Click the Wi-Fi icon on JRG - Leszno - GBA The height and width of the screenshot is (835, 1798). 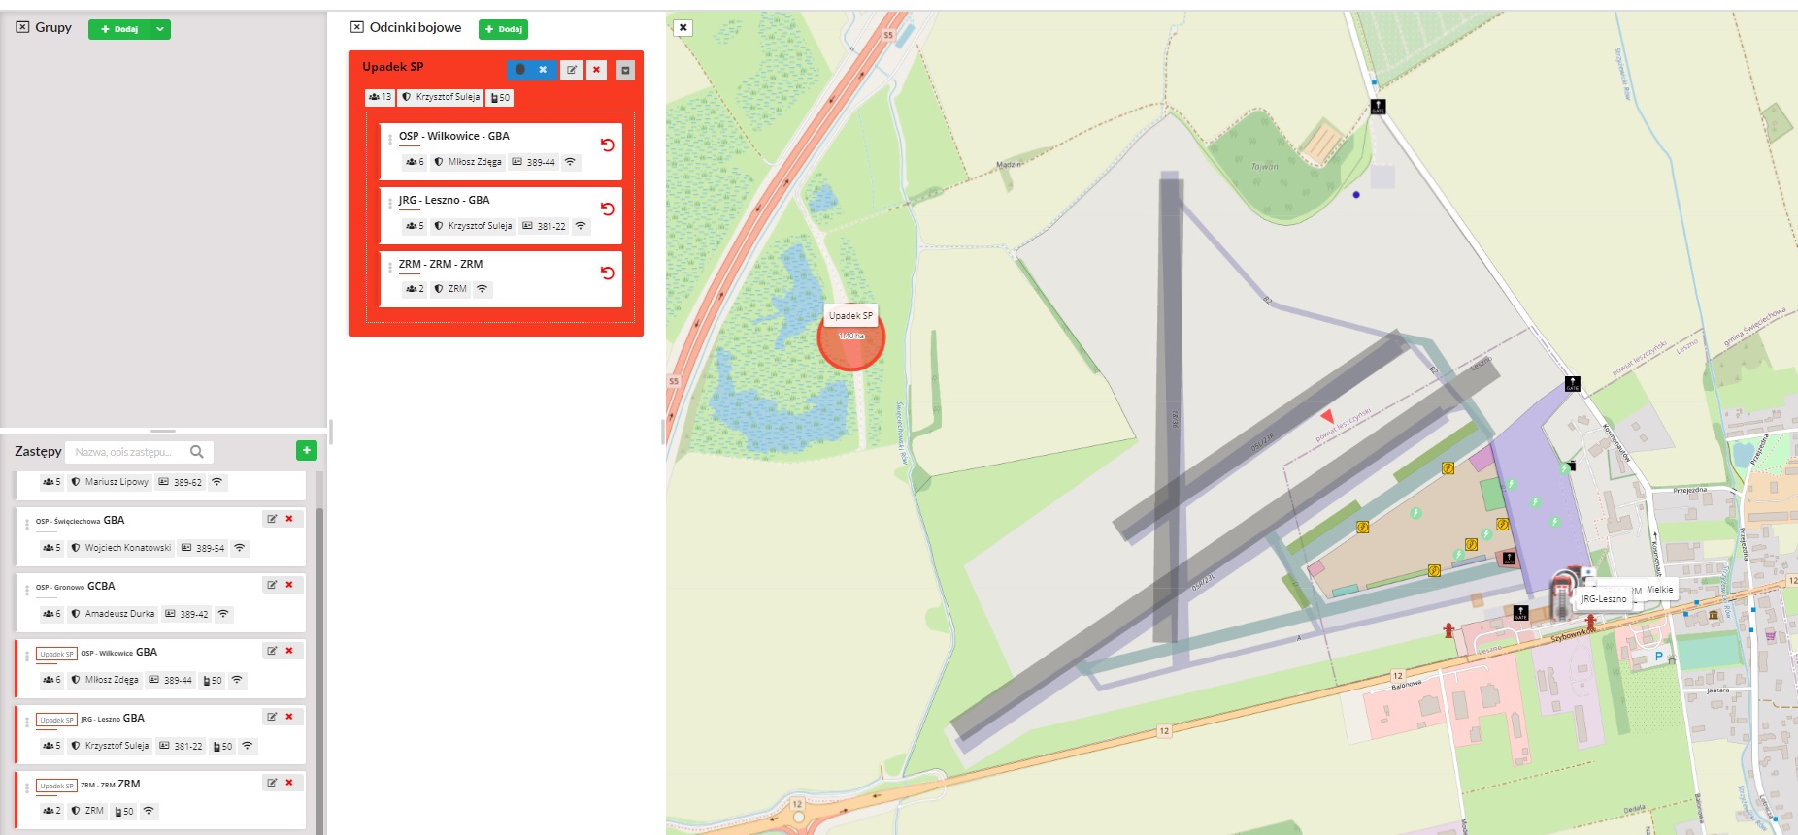click(581, 226)
